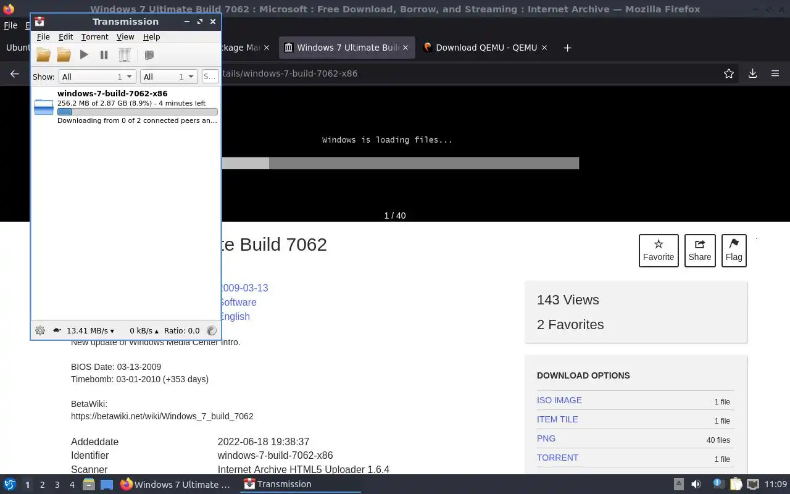This screenshot has height=494, width=790.
Task: Switch to workspace 3
Action: (57, 485)
